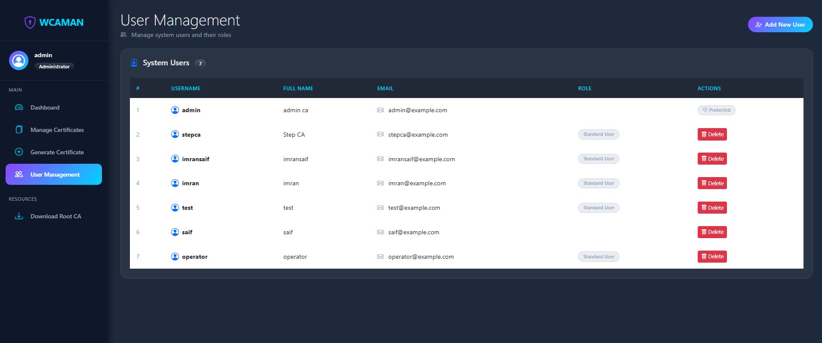The height and width of the screenshot is (343, 822).
Task: Click the email imransaif@example.com
Action: click(x=422, y=159)
